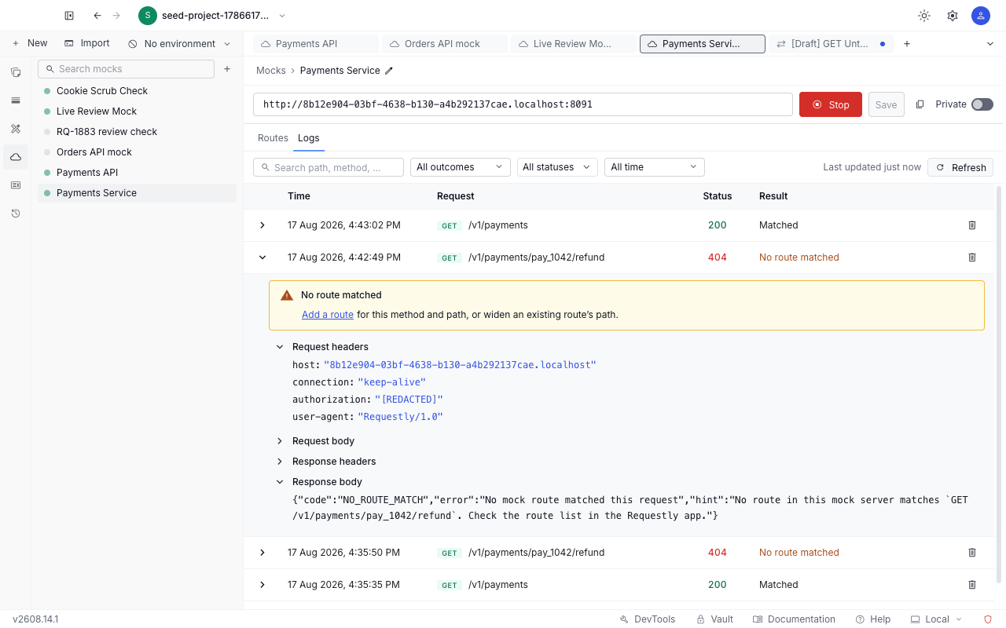The image size is (1006, 628).
Task: Click the New button
Action: [30, 43]
